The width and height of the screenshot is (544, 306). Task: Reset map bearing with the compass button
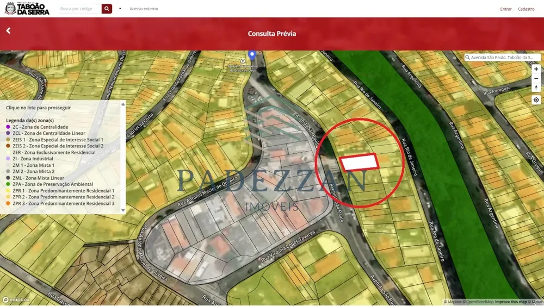point(536,88)
